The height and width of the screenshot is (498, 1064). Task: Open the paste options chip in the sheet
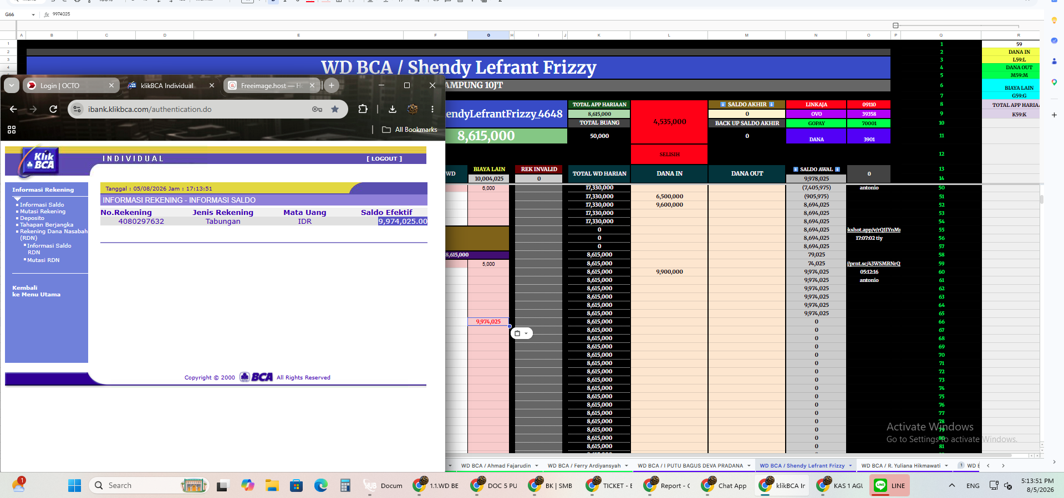[x=521, y=333]
